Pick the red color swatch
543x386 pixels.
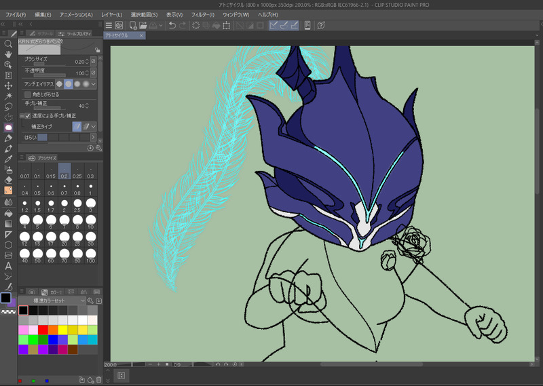(43, 330)
